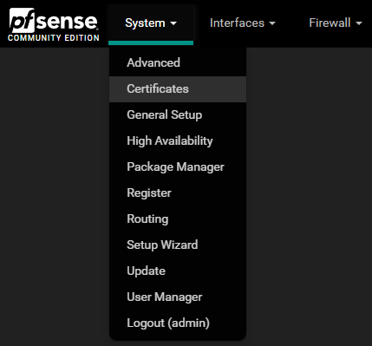Select Advanced from the System menu
Screen dimensions: 372x346
(x=178, y=62)
